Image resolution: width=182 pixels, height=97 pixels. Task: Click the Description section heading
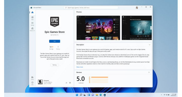coord(80,45)
